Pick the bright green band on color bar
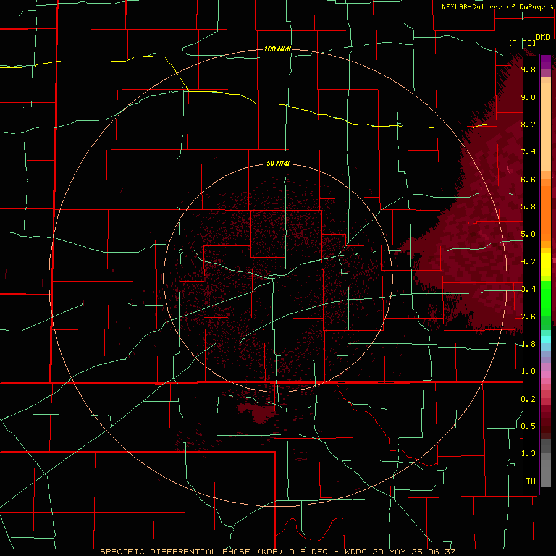The width and height of the screenshot is (556, 556). click(x=545, y=298)
